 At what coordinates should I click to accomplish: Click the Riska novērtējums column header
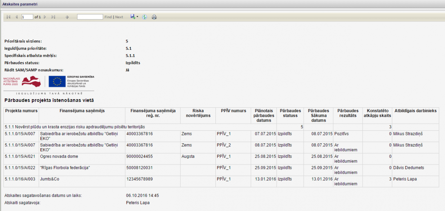pyautogui.click(x=198, y=113)
